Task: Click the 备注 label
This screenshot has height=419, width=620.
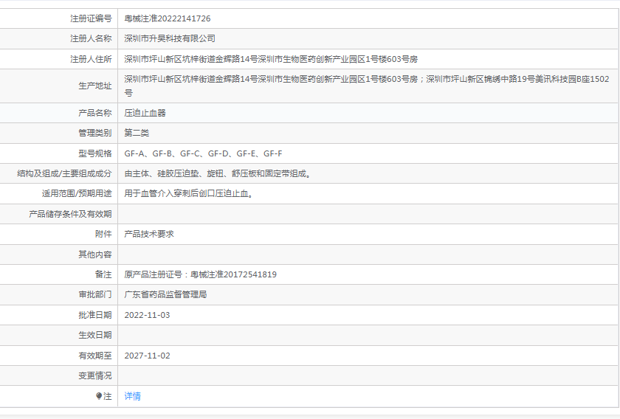Action: click(103, 274)
